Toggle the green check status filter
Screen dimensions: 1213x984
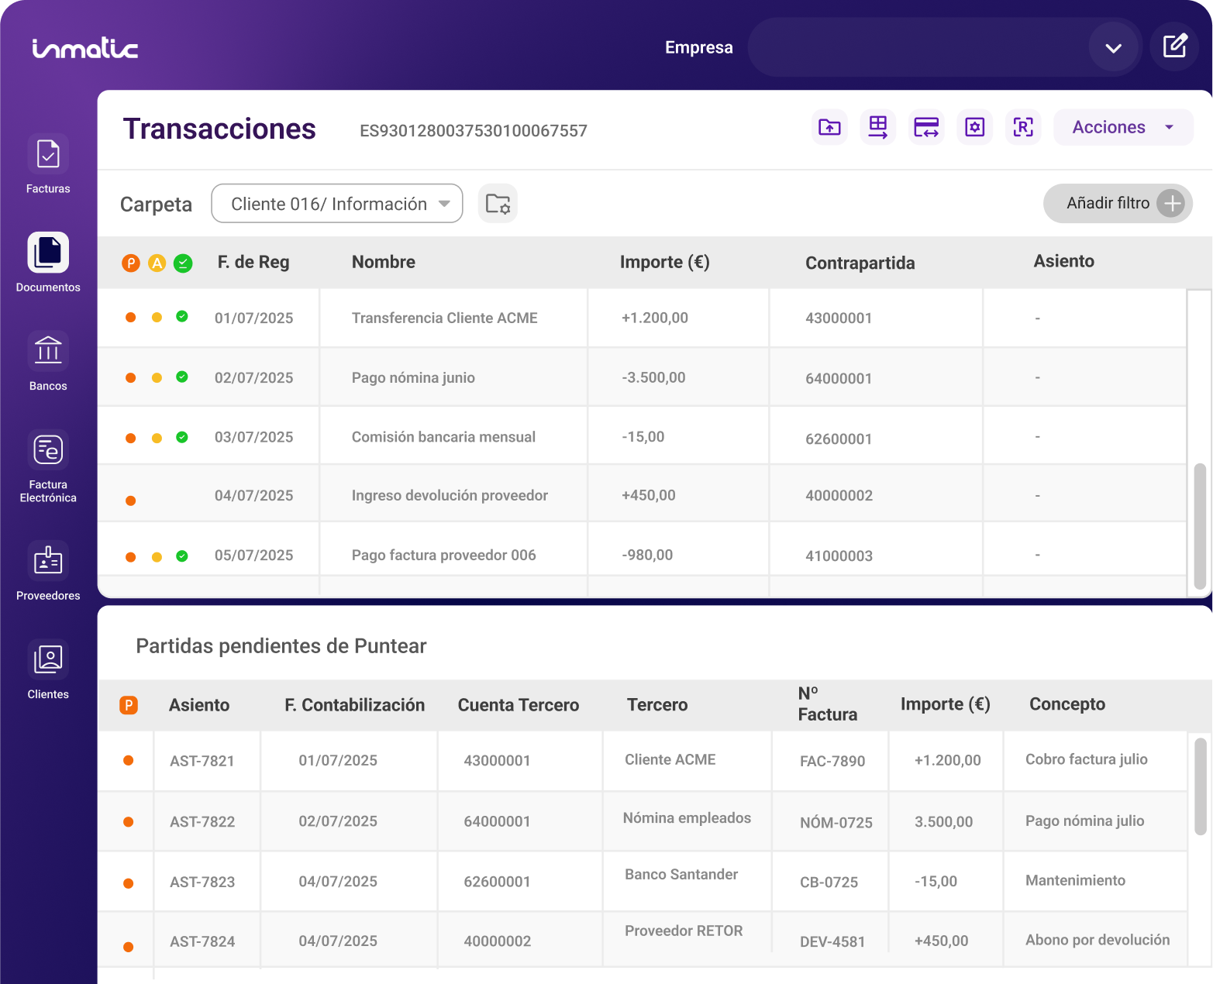[183, 263]
